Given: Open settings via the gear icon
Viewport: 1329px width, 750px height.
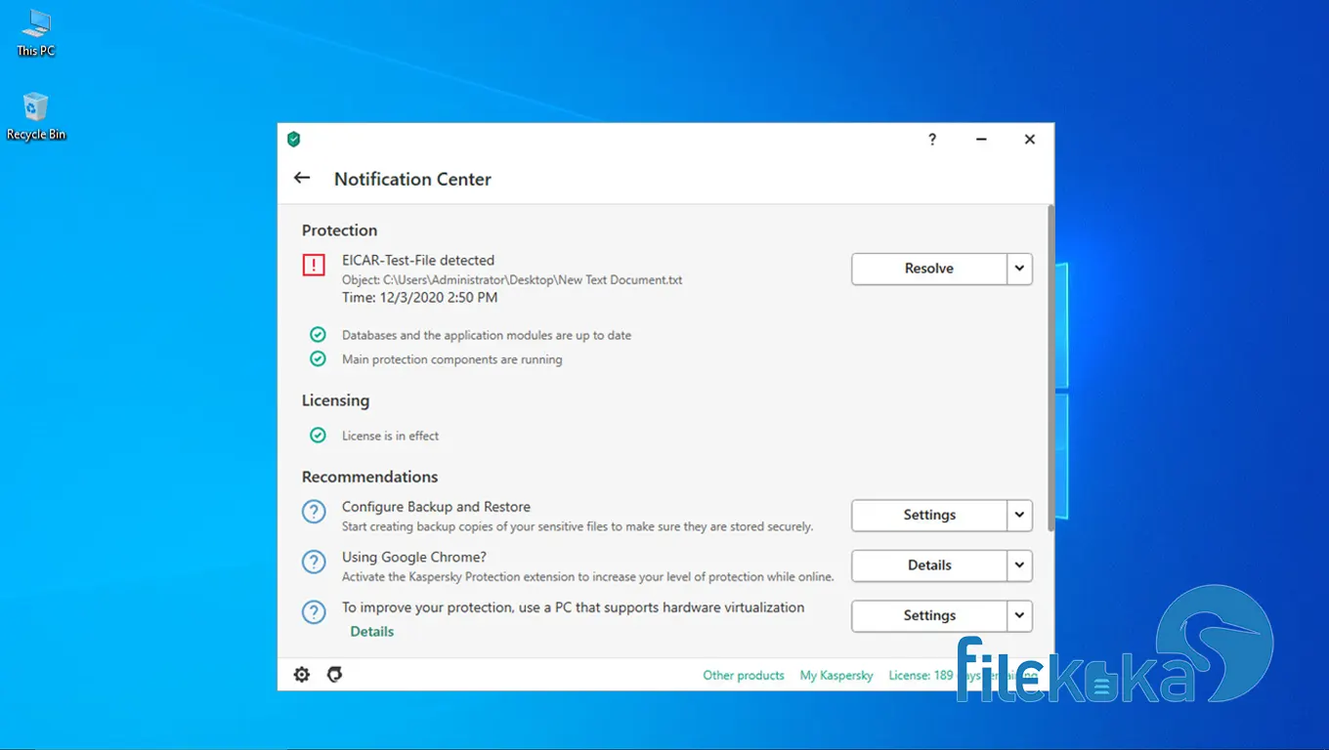Looking at the screenshot, I should 302,675.
